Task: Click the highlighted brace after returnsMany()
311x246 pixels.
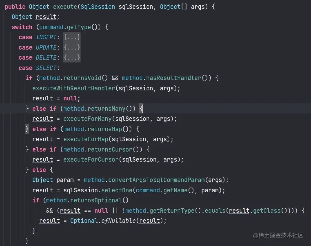Action: coord(141,109)
